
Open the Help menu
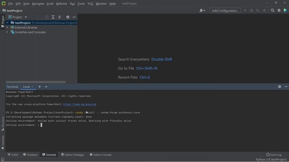pos(112,4)
